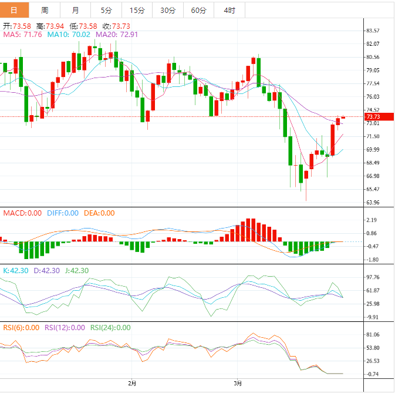
Task: Select the DEA:0.00 label
Action: tap(99, 213)
